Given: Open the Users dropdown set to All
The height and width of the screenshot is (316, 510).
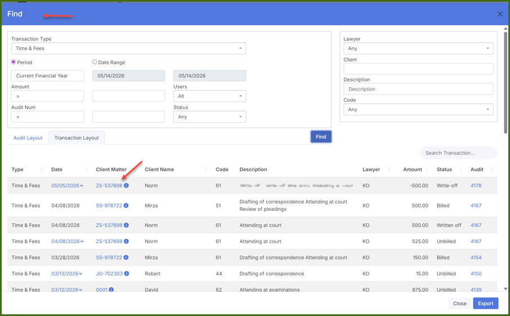Looking at the screenshot, I should tap(209, 96).
